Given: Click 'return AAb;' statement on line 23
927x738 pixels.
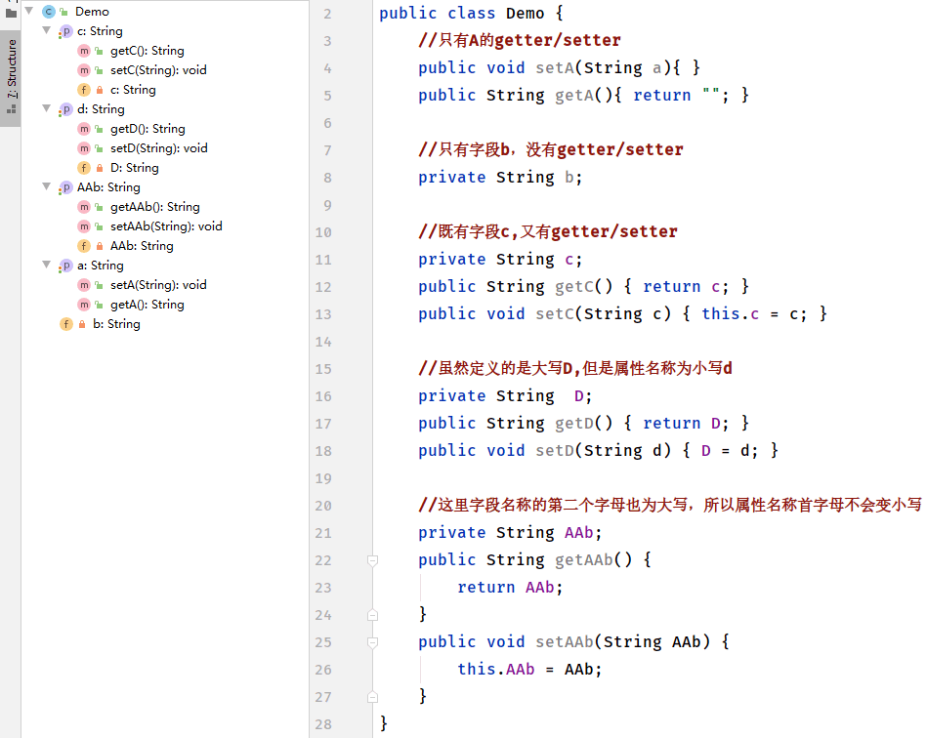Looking at the screenshot, I should 510,588.
